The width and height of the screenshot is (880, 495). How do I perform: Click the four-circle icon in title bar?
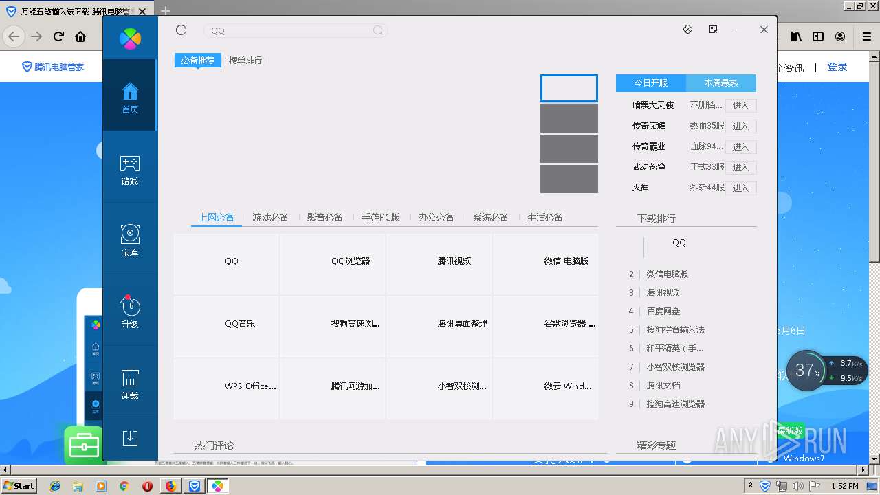687,30
